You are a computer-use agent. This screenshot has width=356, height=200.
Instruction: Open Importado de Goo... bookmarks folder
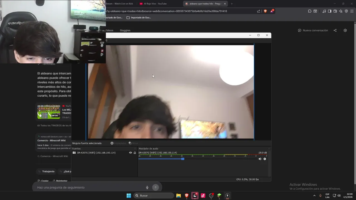139,17
